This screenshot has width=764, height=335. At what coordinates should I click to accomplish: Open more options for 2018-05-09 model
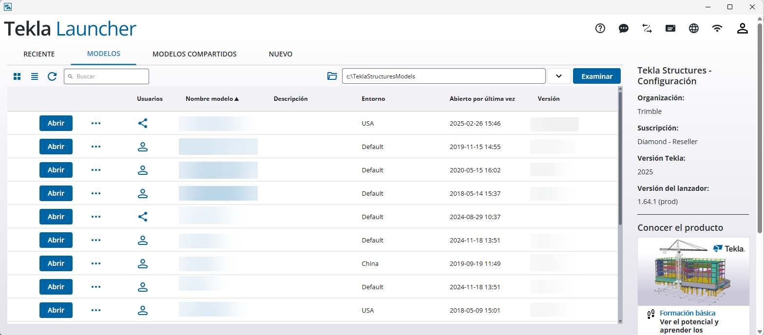(96, 310)
